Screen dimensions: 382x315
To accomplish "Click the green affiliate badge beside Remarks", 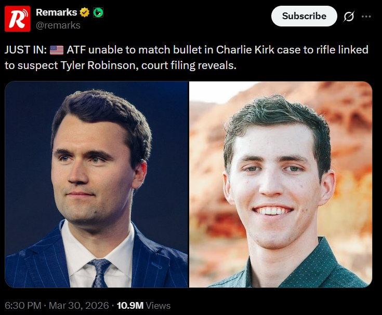I will coord(97,12).
